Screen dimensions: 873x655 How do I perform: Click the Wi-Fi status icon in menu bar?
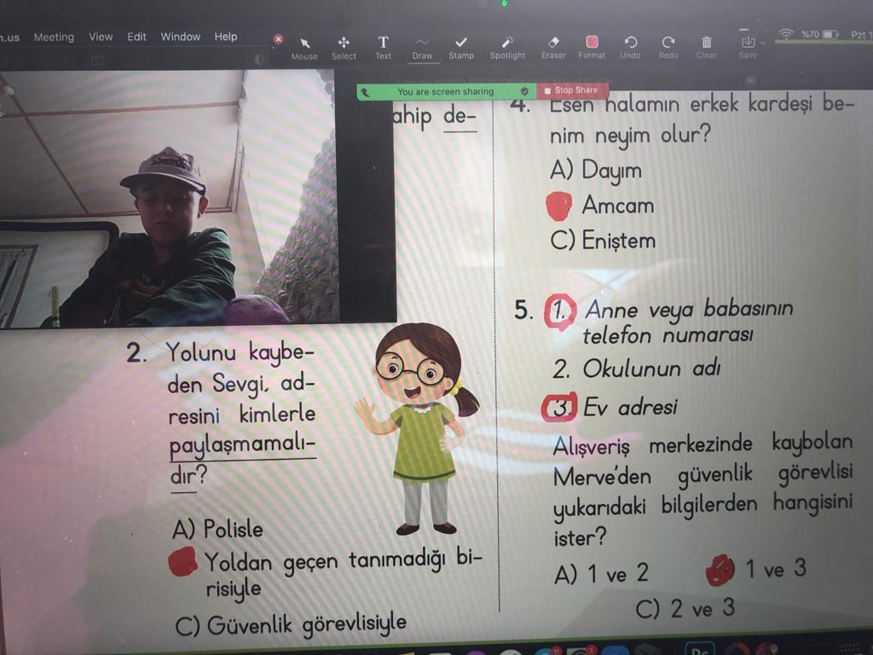(x=785, y=34)
